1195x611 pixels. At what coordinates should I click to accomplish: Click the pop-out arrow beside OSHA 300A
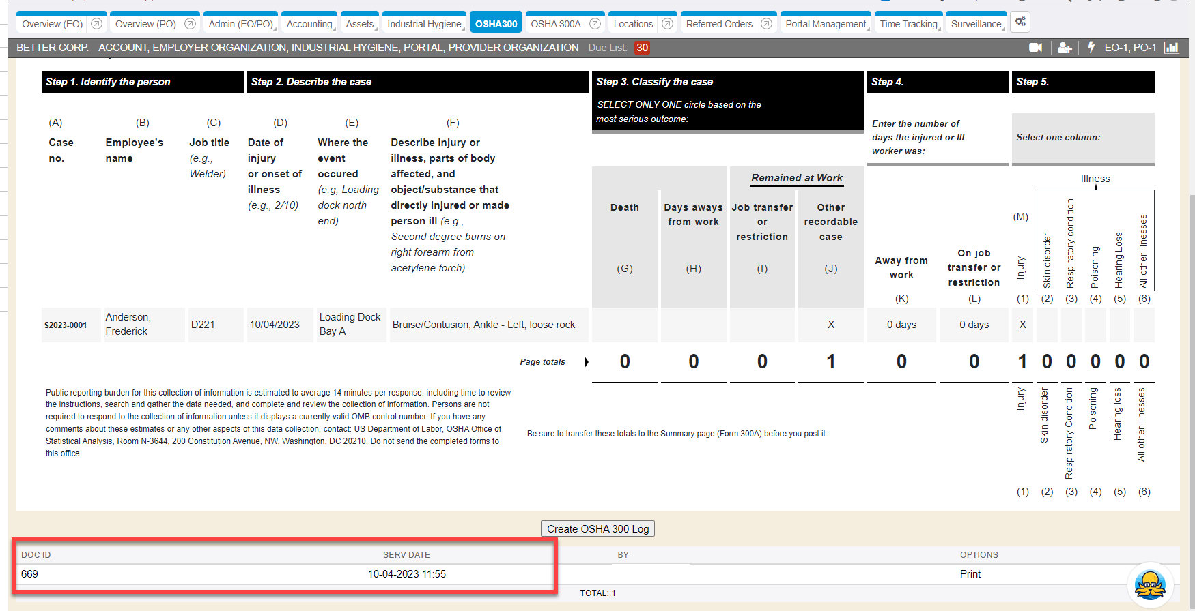(595, 24)
